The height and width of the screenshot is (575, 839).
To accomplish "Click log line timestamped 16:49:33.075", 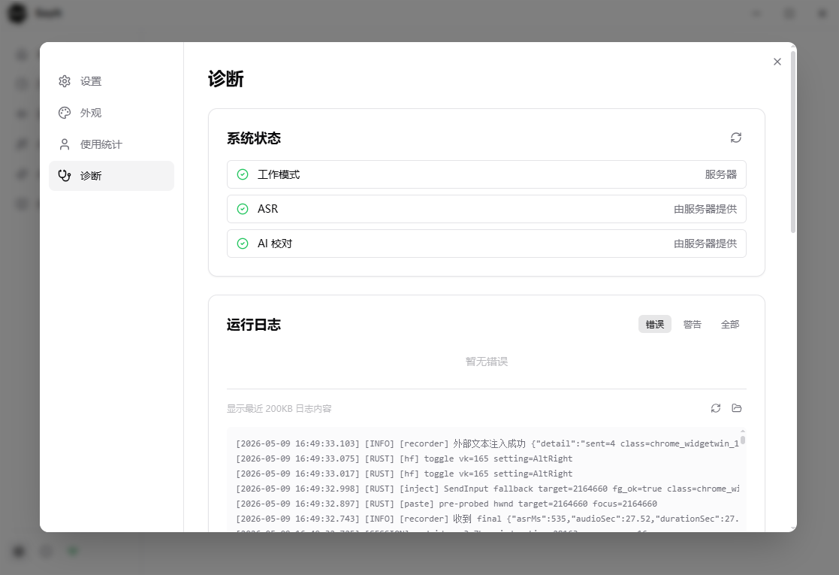I will tap(404, 458).
